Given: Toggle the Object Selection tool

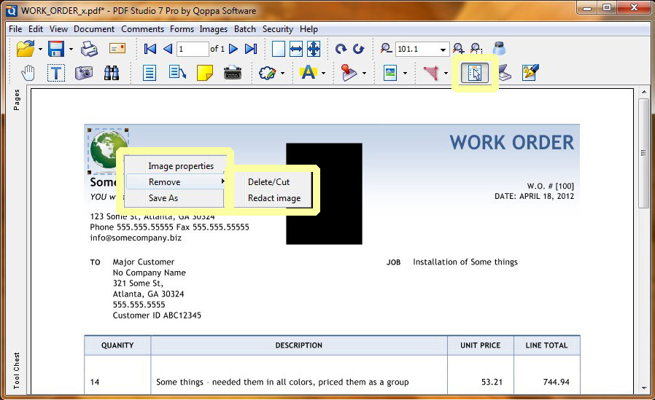Looking at the screenshot, I should tap(475, 74).
